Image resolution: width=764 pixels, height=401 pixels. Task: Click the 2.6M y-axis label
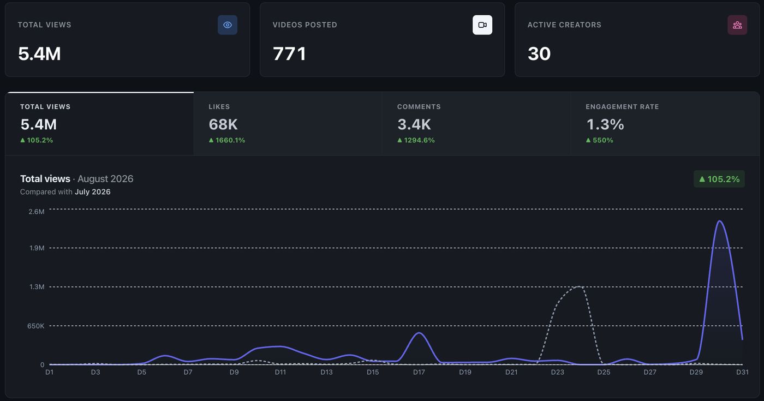37,212
